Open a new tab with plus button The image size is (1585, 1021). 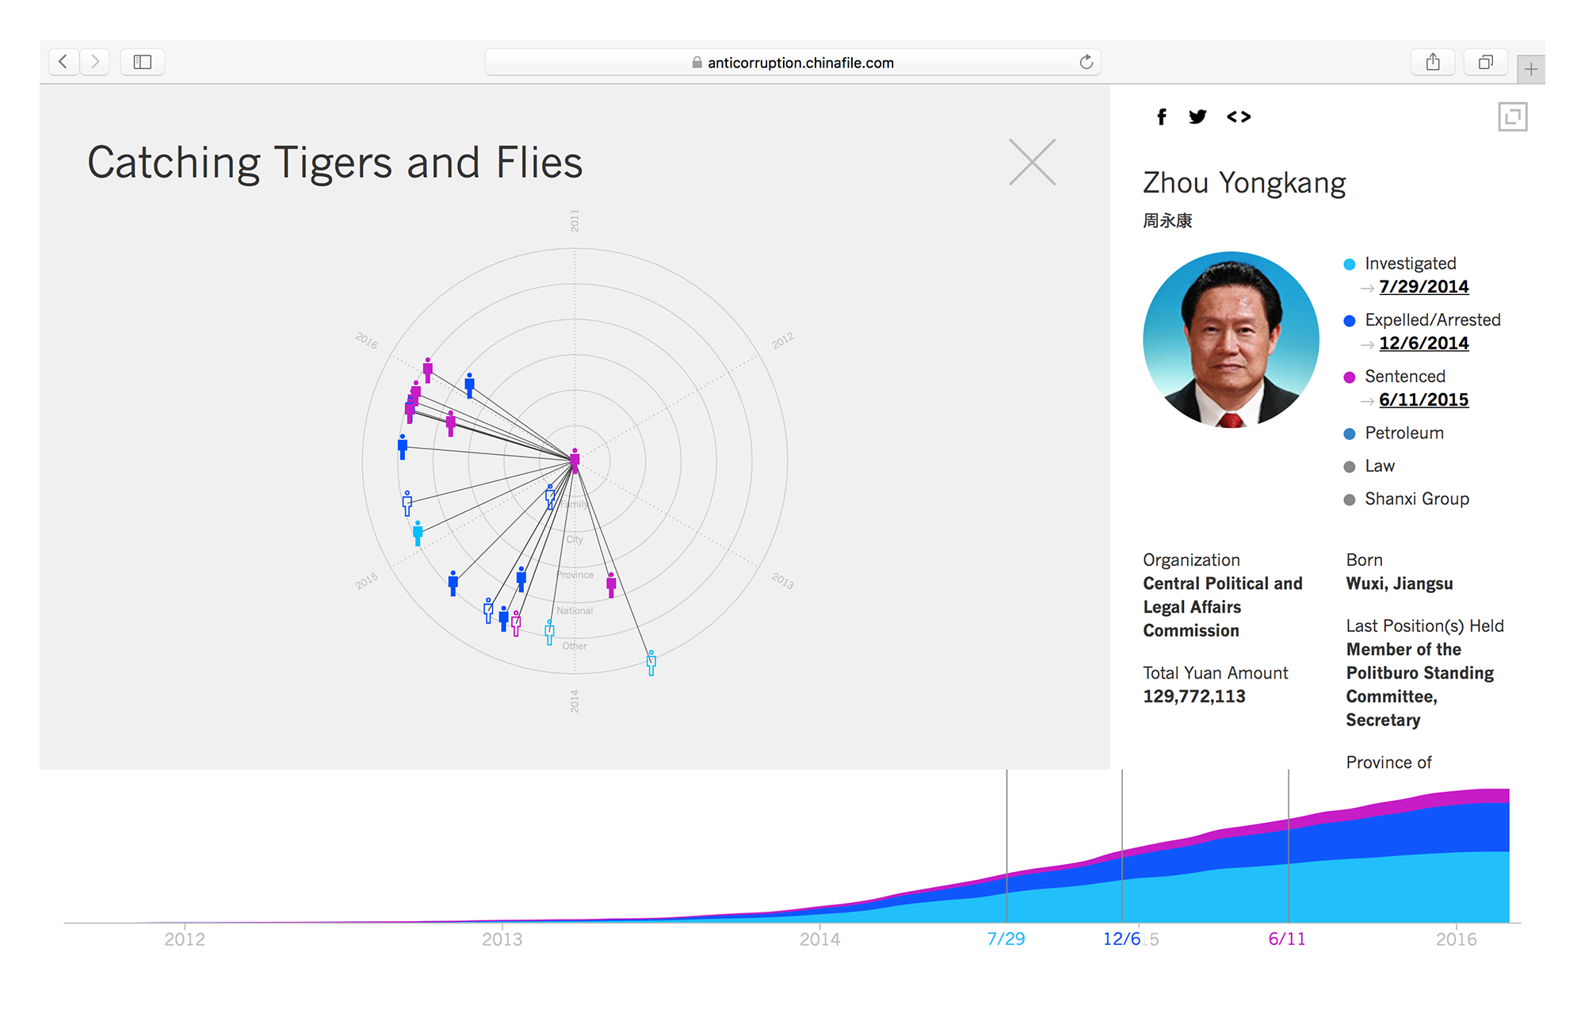(1531, 70)
